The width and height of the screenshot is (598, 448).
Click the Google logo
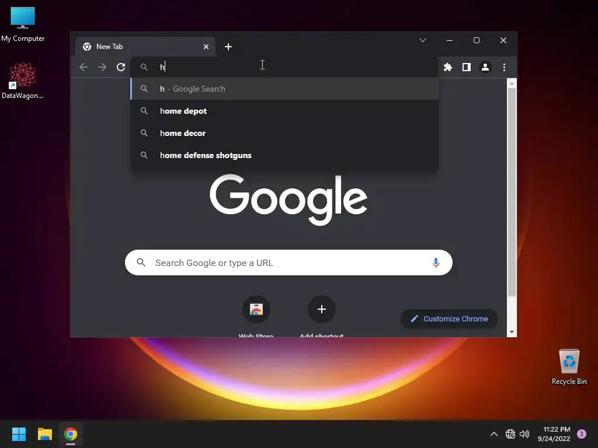[x=288, y=199]
